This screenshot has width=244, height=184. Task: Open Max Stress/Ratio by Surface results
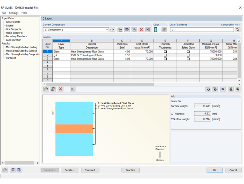coord(22,51)
